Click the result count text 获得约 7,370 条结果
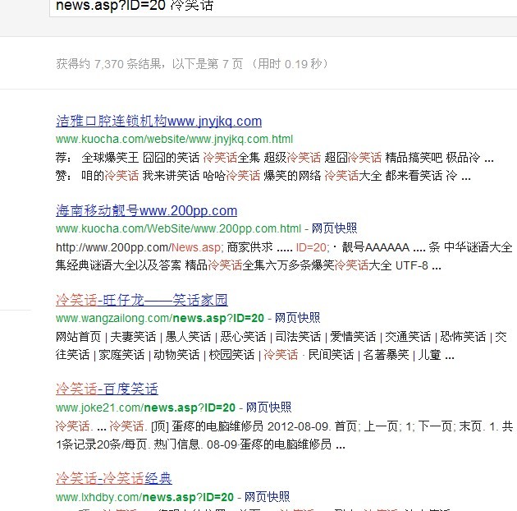 [108, 64]
